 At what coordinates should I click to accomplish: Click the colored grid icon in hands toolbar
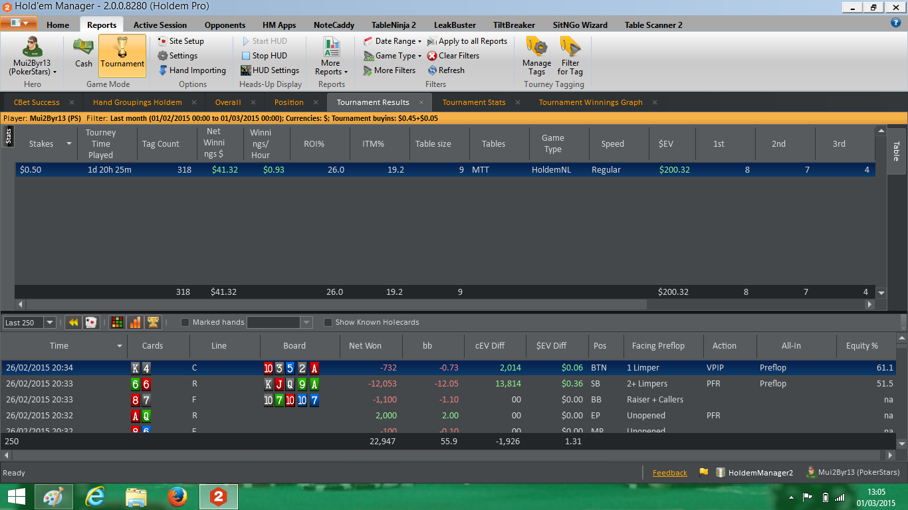tap(117, 322)
